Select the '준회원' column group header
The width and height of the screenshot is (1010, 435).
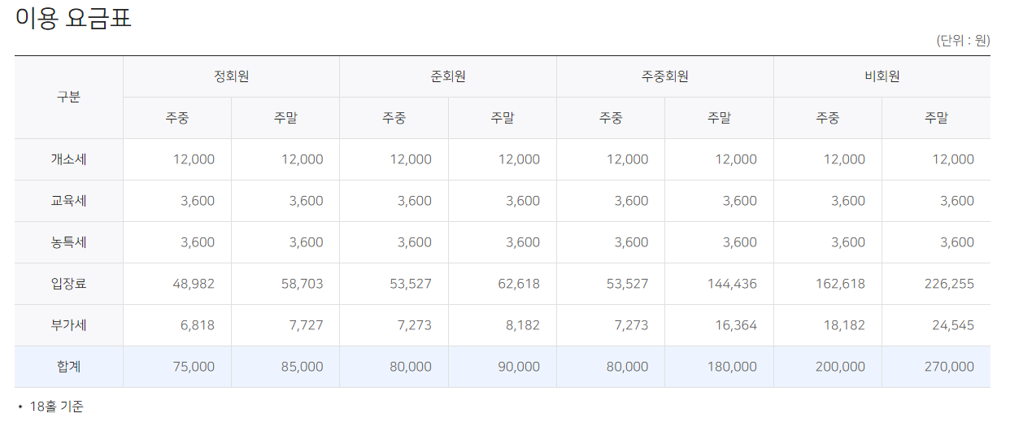coord(448,76)
